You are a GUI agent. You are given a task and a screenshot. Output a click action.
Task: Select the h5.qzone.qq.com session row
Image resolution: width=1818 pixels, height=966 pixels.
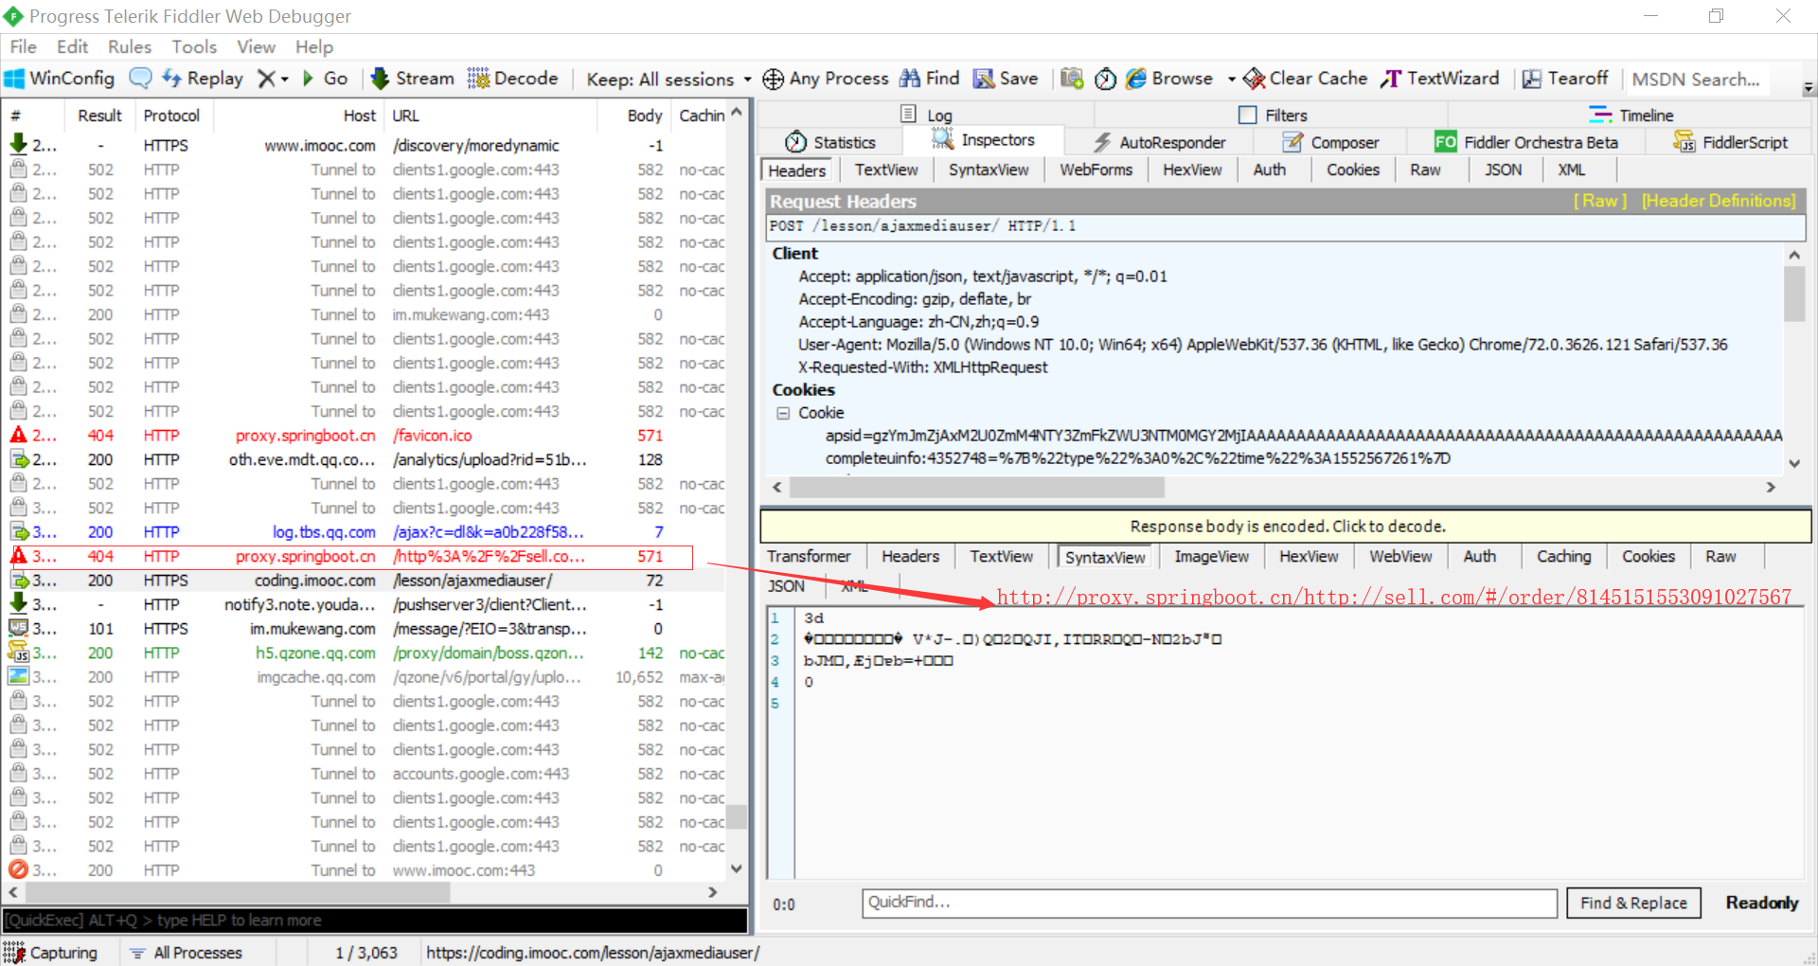point(365,653)
